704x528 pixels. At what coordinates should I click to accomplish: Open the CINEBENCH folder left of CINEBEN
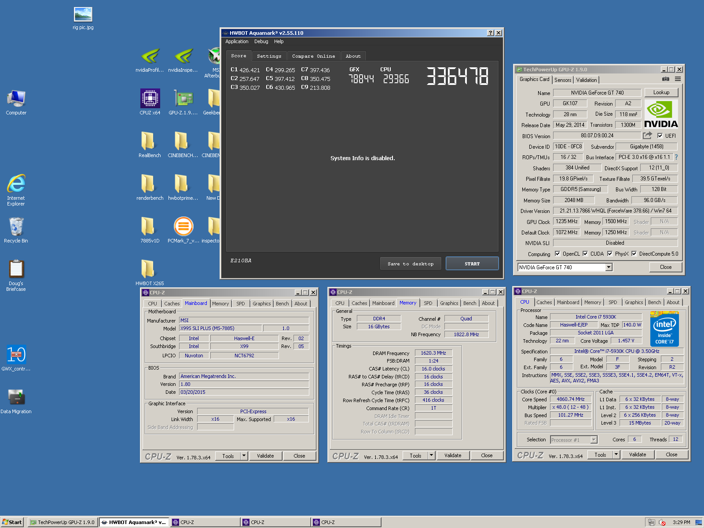(x=183, y=145)
